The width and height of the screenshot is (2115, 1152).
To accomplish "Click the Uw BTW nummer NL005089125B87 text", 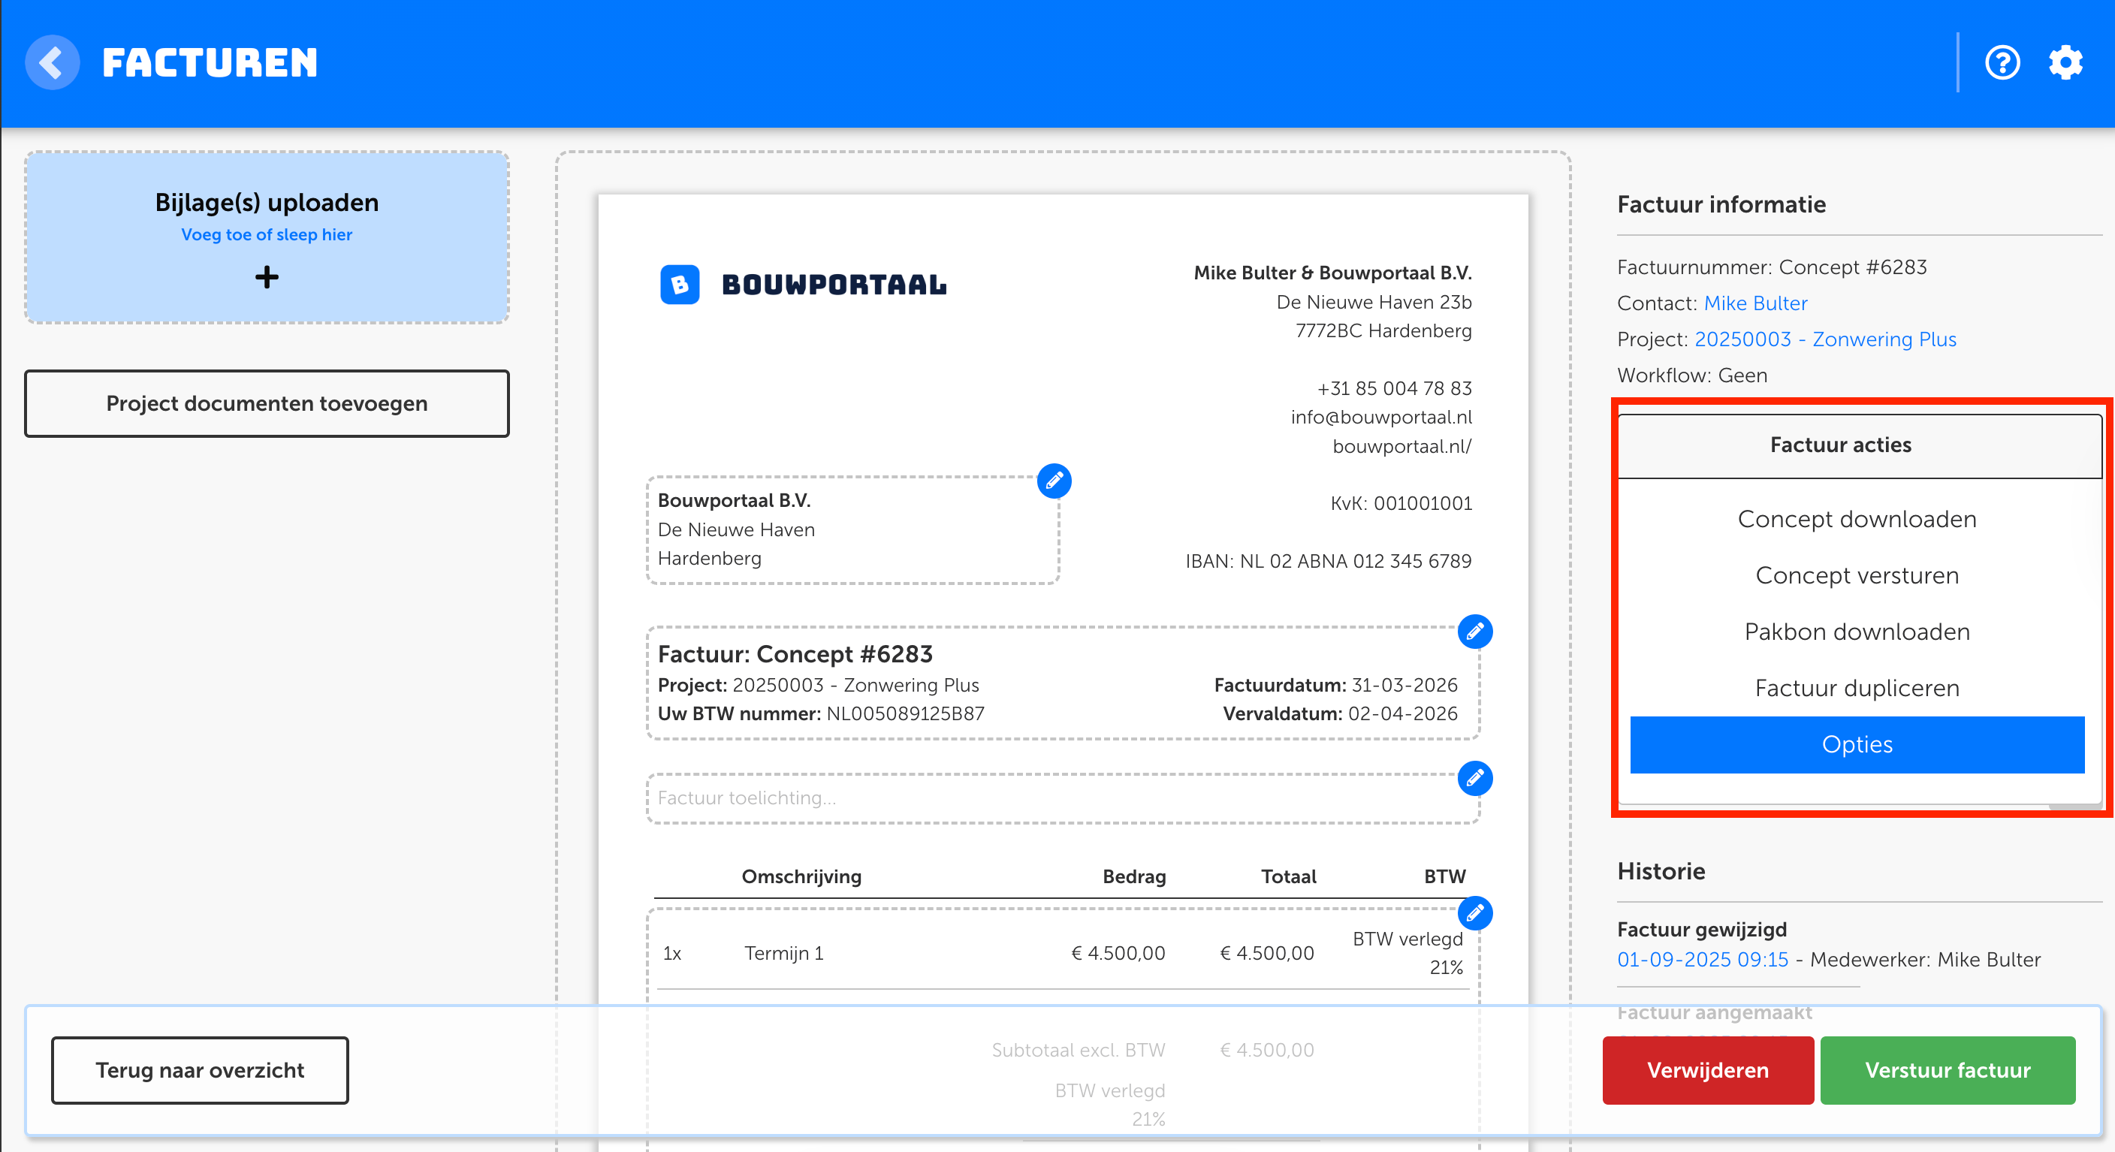I will pyautogui.click(x=821, y=713).
